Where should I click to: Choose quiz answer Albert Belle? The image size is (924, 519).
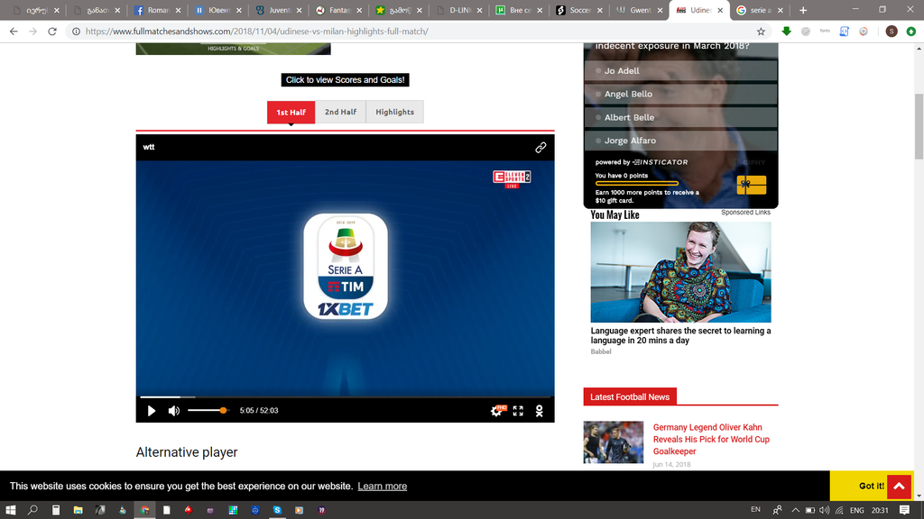click(x=680, y=117)
